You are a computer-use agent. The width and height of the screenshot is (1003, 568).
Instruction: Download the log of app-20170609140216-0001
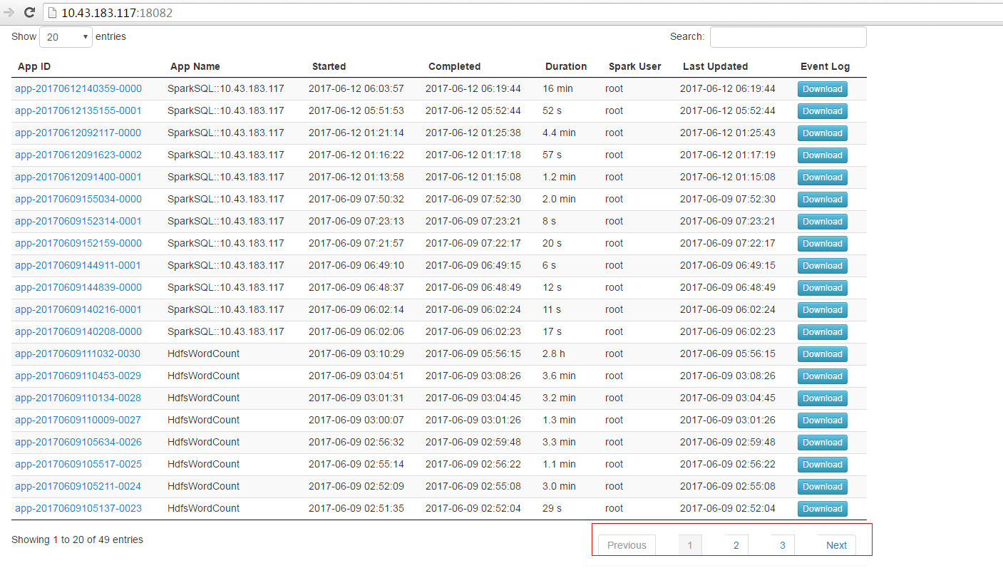pyautogui.click(x=823, y=310)
